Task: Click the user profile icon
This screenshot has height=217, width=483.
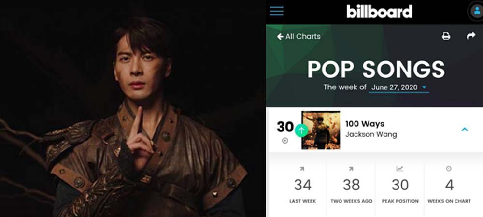Action: coord(476,11)
